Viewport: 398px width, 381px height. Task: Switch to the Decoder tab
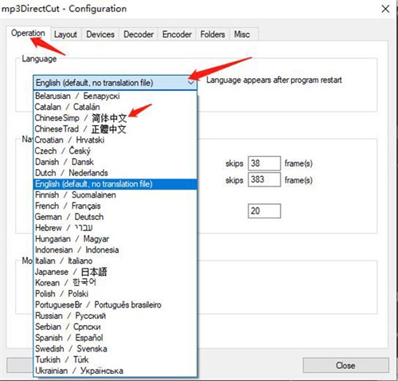pos(139,34)
